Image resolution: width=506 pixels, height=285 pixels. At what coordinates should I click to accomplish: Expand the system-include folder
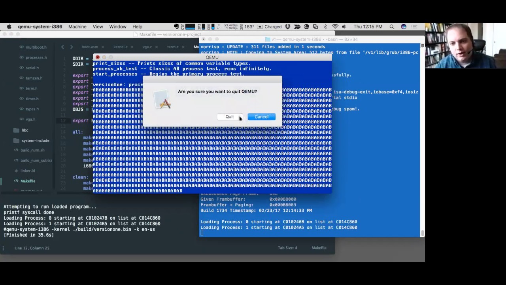(x=36, y=141)
